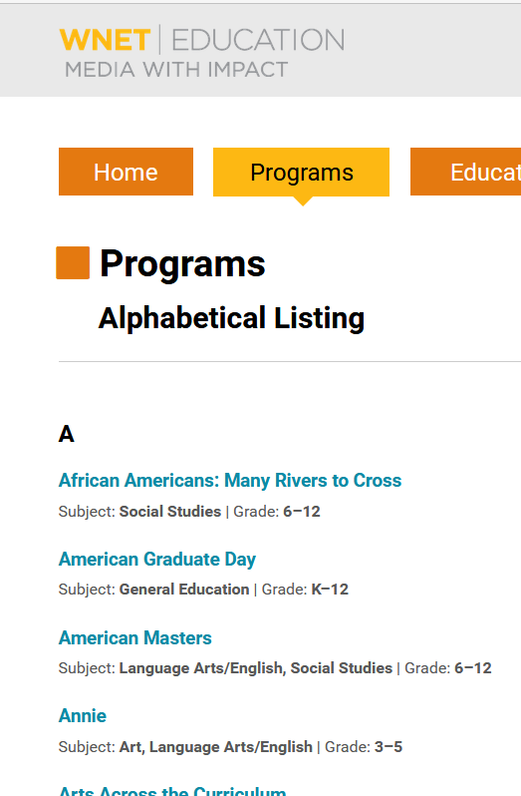This screenshot has width=521, height=796.
Task: Click the orange square beside Programs heading
Action: click(73, 262)
